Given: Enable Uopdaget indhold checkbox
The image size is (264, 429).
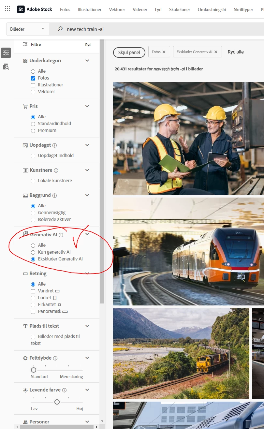Looking at the screenshot, I should tap(33, 156).
